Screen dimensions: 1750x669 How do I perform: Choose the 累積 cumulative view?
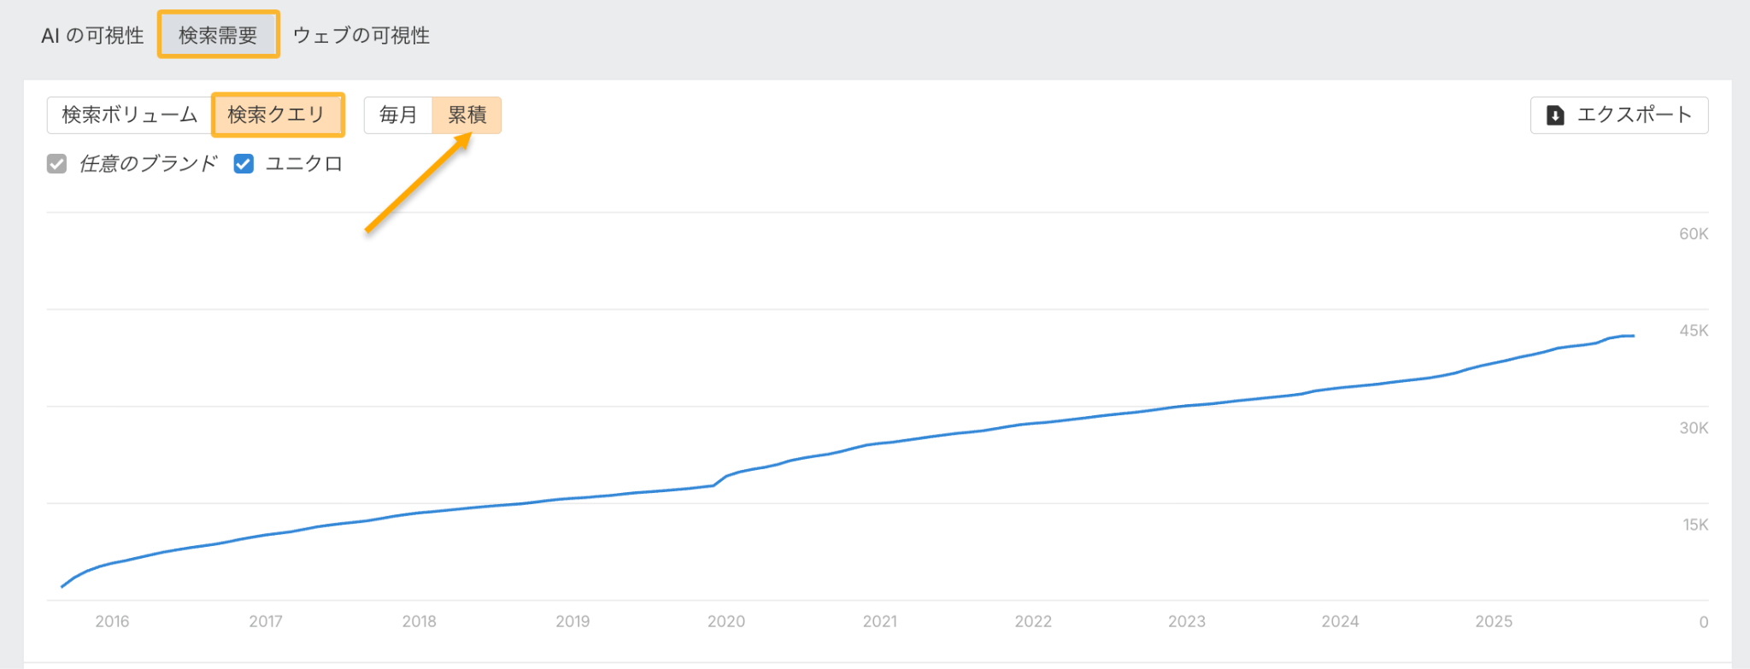pyautogui.click(x=467, y=115)
